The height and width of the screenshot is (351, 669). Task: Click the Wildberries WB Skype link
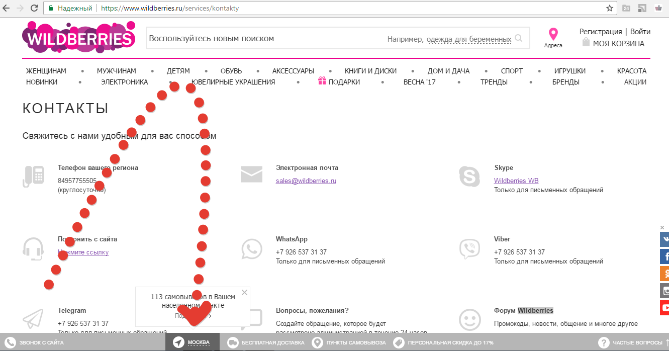click(x=516, y=181)
